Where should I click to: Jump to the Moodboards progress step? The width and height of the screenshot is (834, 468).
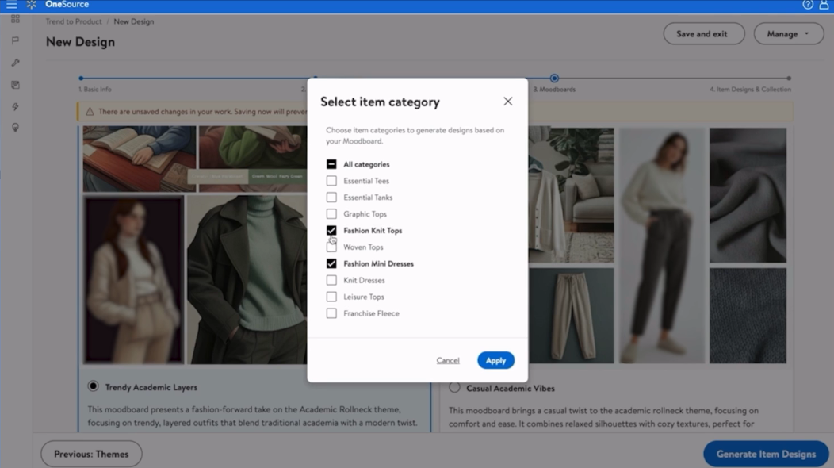point(554,79)
